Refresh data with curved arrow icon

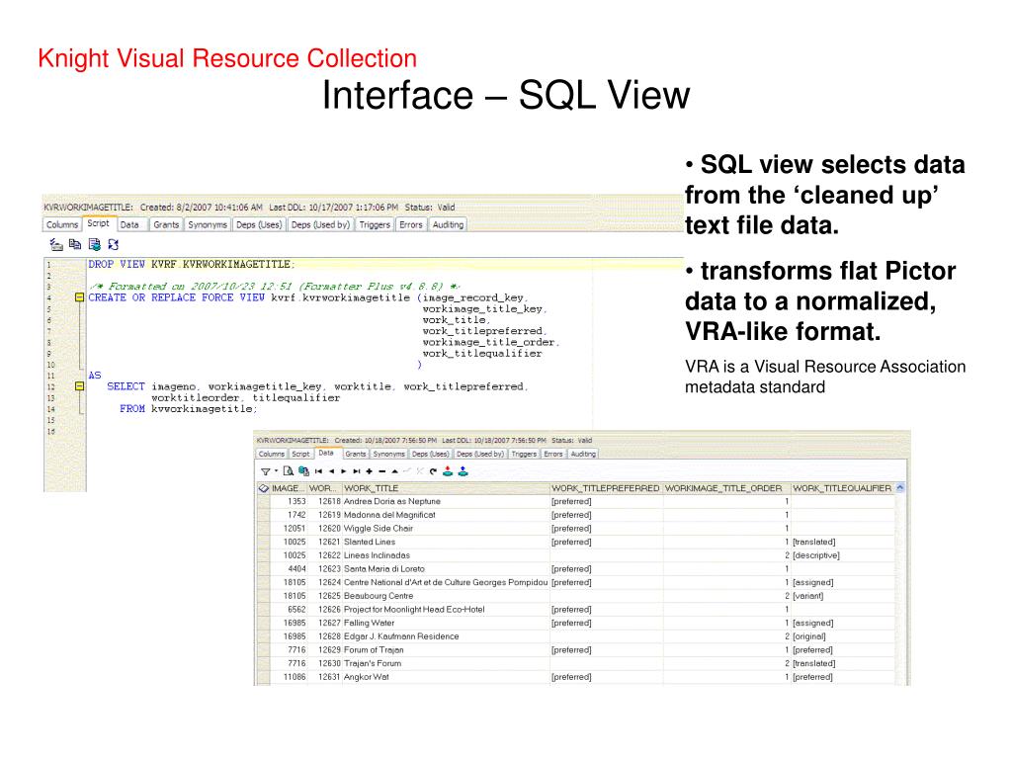pyautogui.click(x=433, y=471)
